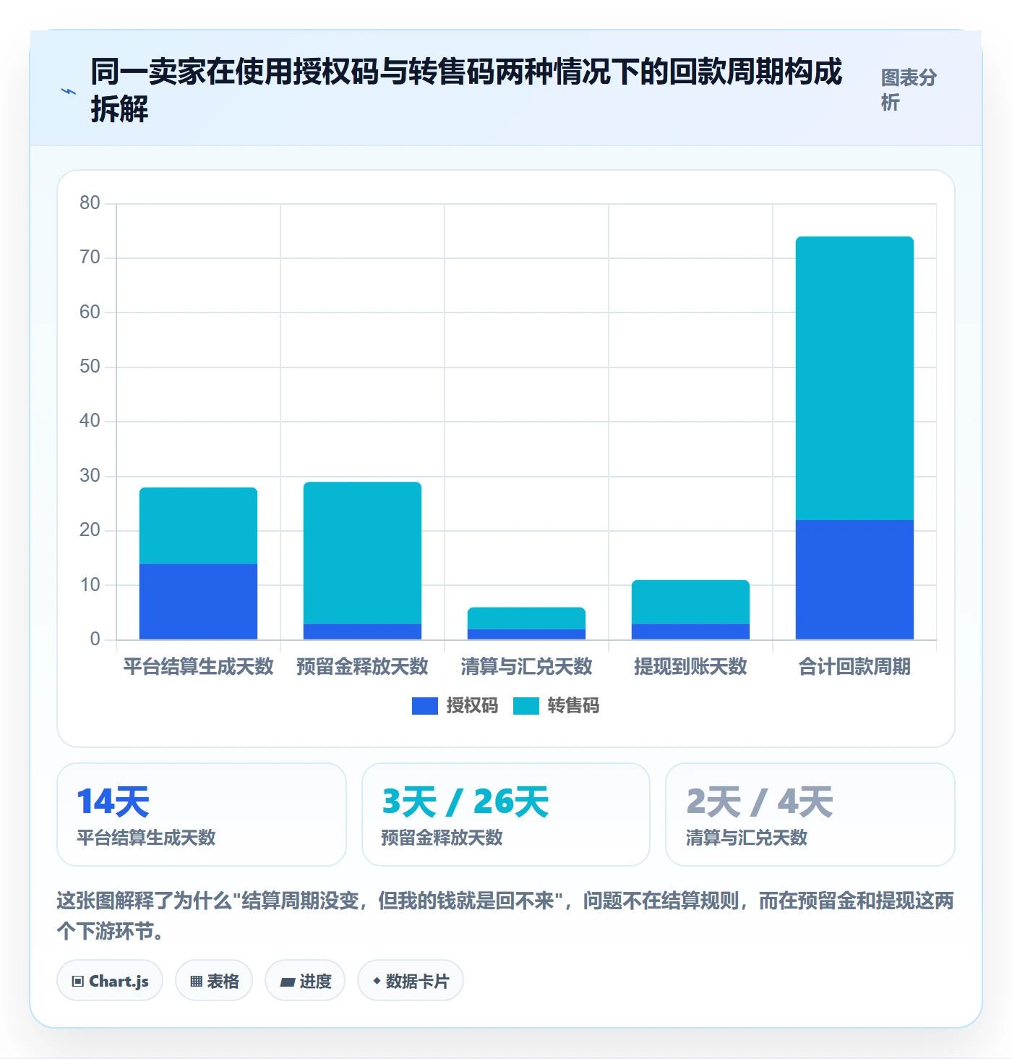Click the 20 tick on the y-axis
Screen dimensions: 1012x1059
(90, 530)
